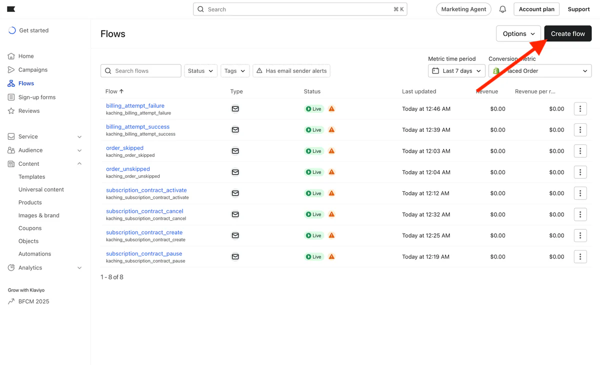Click Get started progress item
Screen dimensions: 600x365
[x=28, y=30]
